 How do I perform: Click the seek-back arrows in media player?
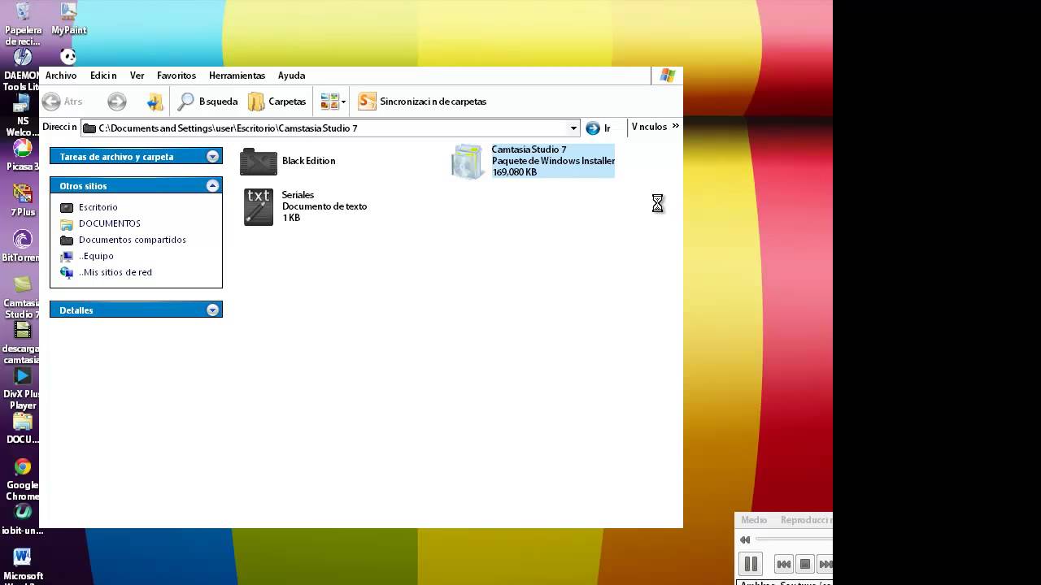(745, 539)
